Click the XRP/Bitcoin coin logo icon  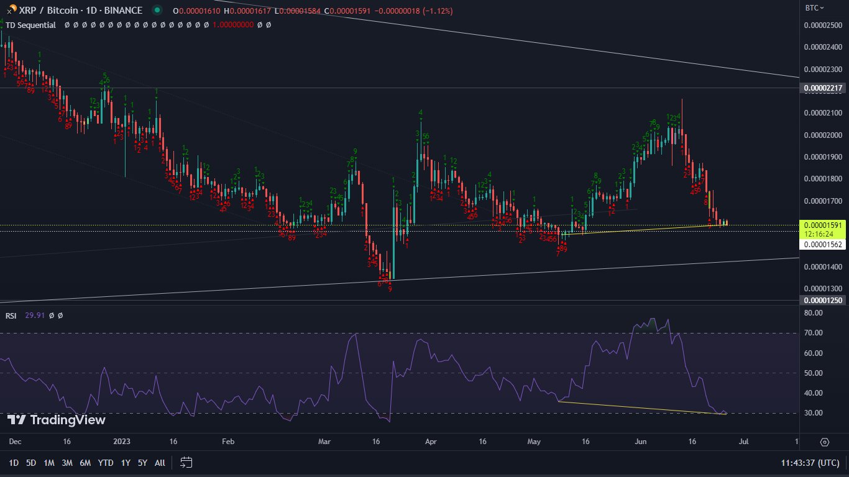(x=12, y=11)
